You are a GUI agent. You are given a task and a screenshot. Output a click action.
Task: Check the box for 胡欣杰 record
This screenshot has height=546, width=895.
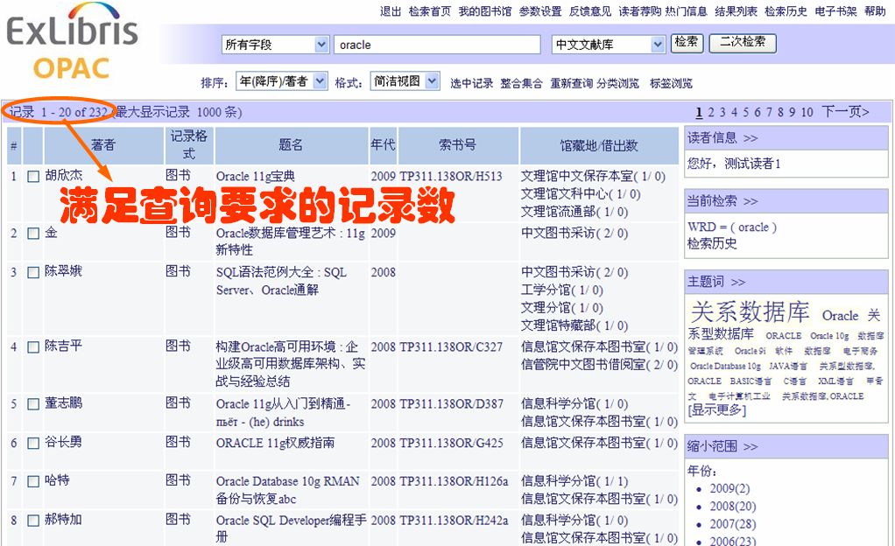click(33, 177)
